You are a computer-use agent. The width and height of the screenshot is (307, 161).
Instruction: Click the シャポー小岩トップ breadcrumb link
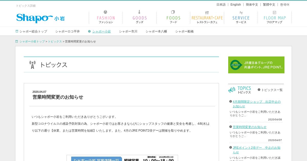tap(32, 41)
